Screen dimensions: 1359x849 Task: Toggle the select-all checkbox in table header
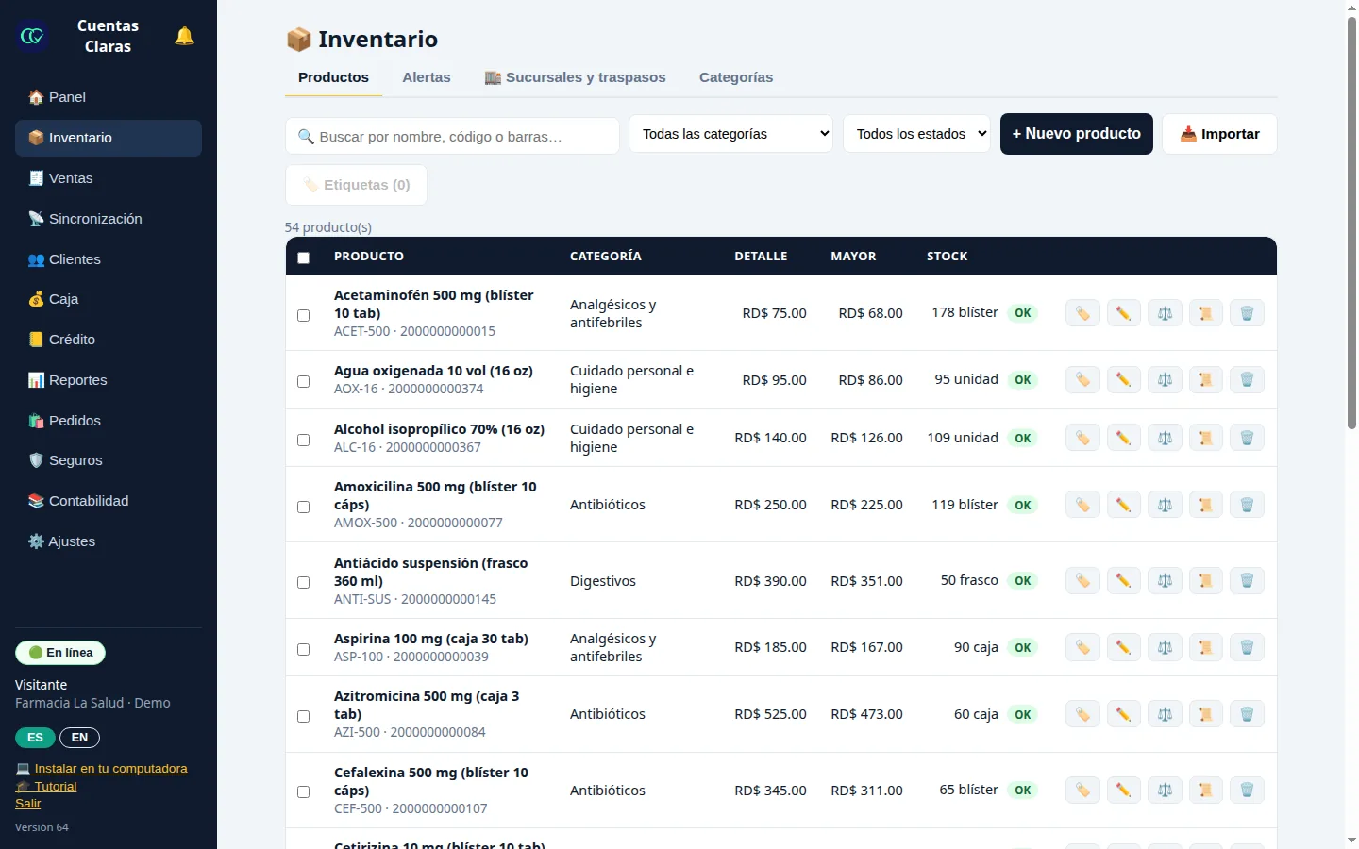303,258
